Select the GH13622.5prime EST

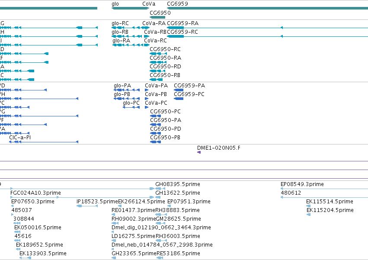point(158,197)
